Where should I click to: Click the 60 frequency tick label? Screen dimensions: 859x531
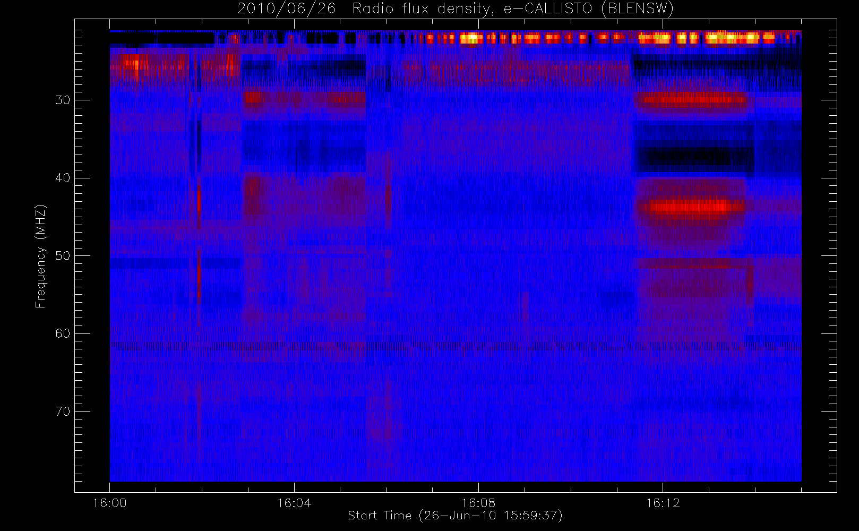(x=63, y=333)
